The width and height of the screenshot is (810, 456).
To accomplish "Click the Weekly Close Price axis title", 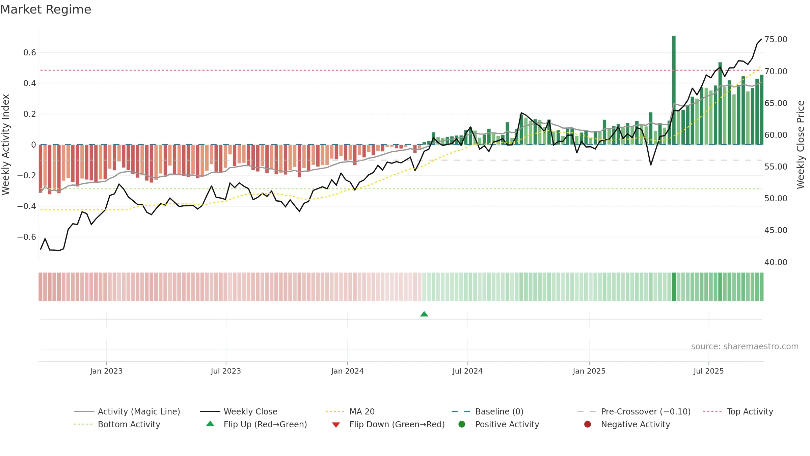I will click(x=801, y=145).
